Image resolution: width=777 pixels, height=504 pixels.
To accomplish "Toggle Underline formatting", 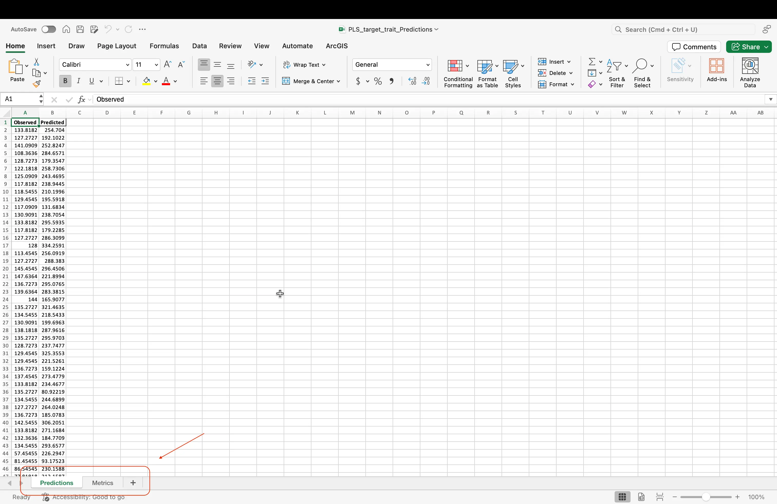I will pyautogui.click(x=92, y=81).
